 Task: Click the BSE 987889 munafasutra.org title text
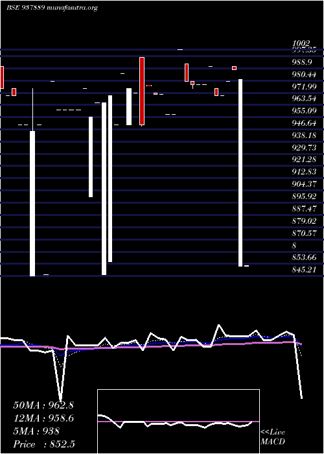[x=52, y=8]
